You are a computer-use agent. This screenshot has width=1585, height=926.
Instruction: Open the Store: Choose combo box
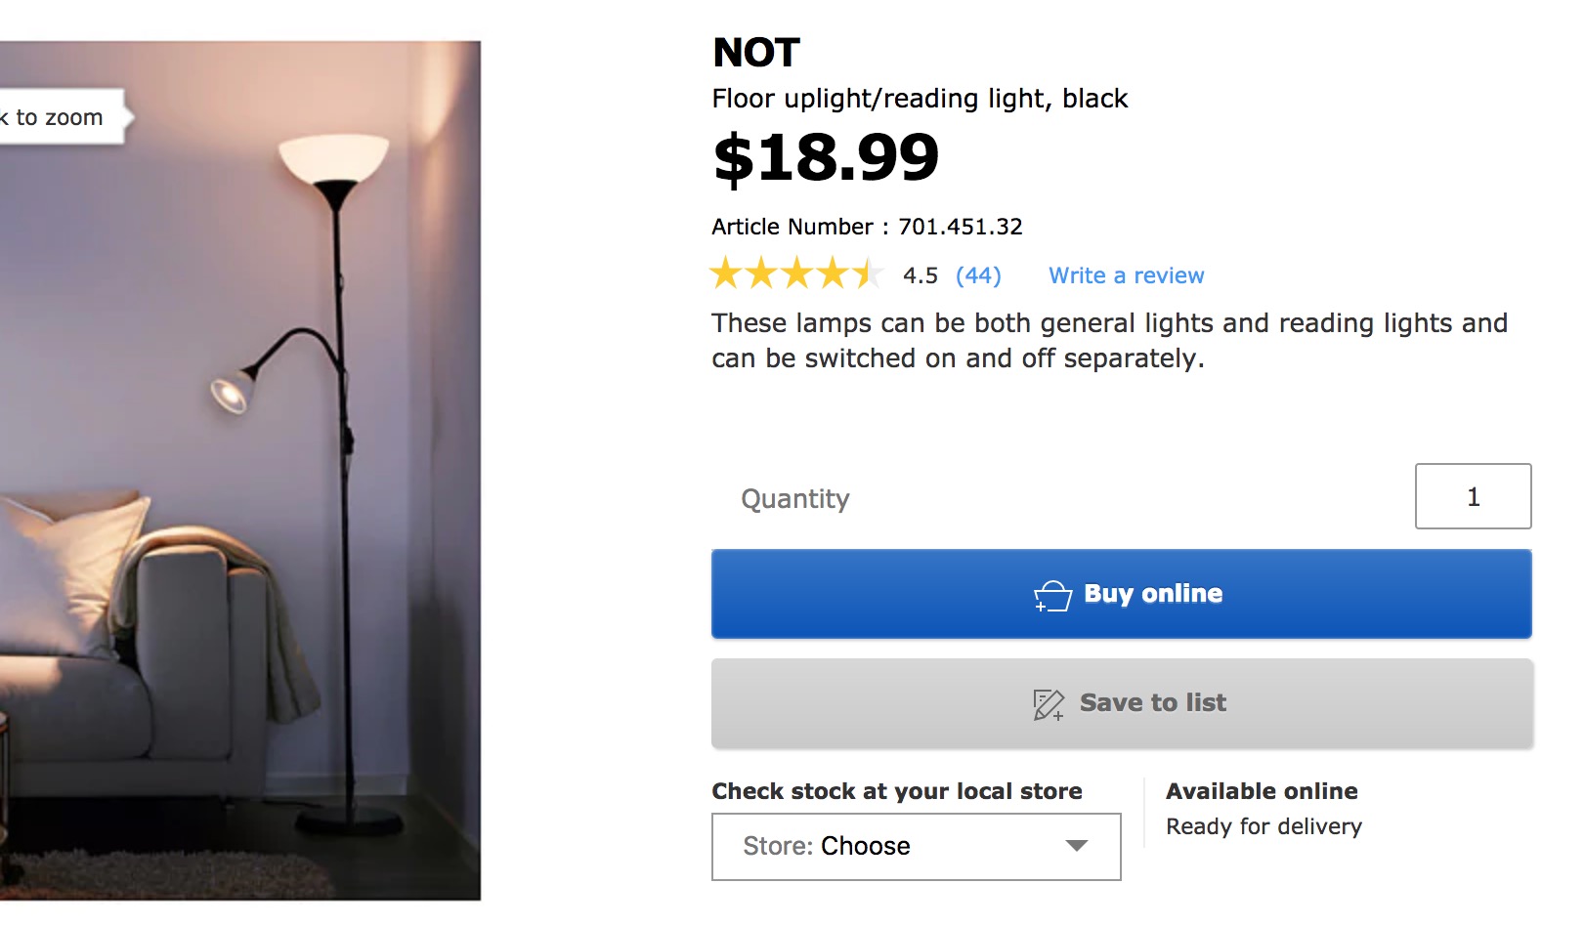(915, 846)
